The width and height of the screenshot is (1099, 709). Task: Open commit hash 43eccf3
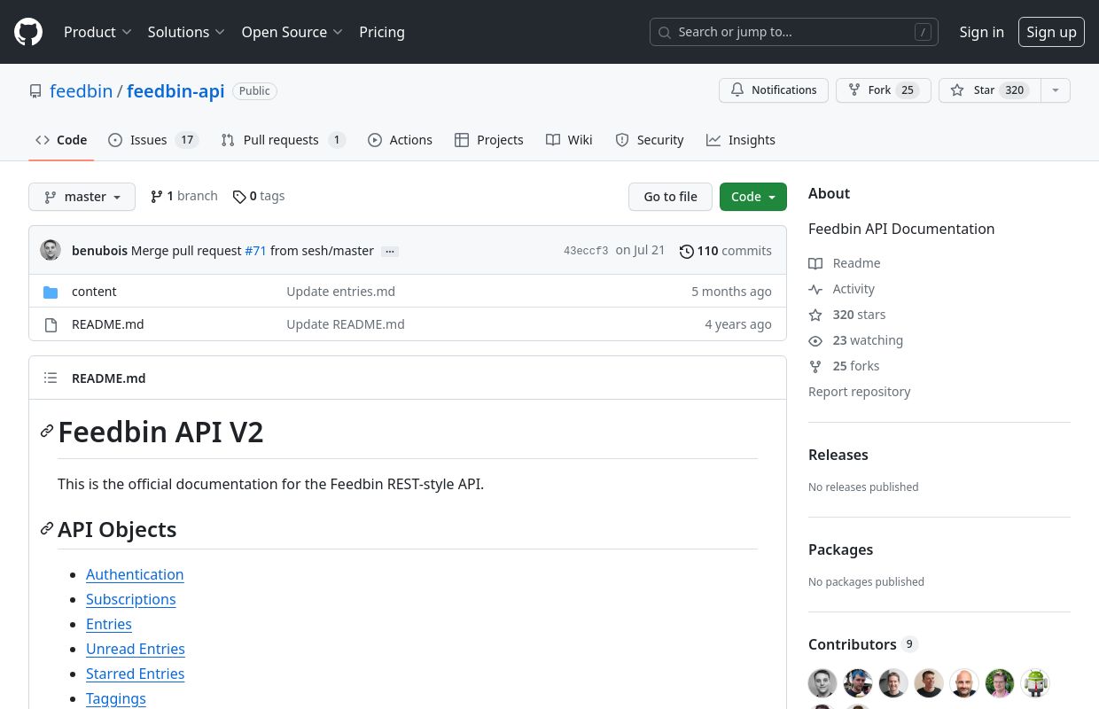[586, 251]
